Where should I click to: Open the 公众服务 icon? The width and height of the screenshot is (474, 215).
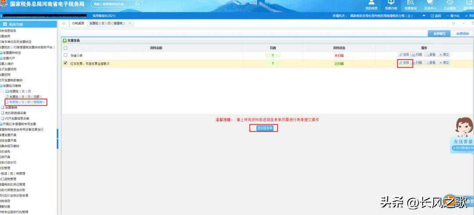[449, 4]
